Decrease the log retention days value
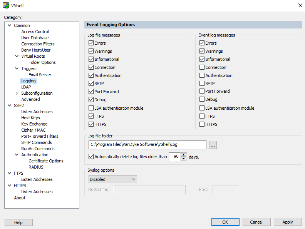 (x=183, y=159)
